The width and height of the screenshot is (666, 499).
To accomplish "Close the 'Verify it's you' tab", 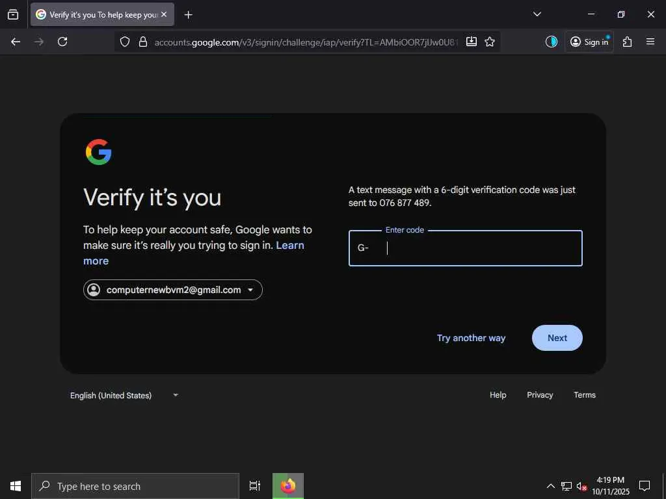I will 164,14.
